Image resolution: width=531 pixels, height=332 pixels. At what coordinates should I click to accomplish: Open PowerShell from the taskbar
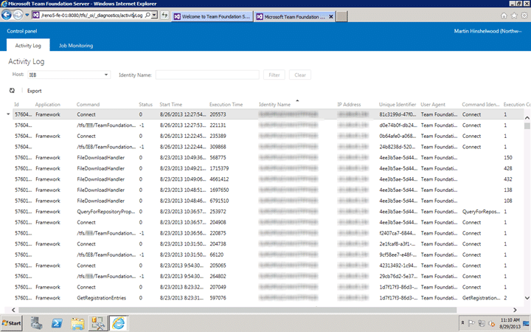coord(57,323)
